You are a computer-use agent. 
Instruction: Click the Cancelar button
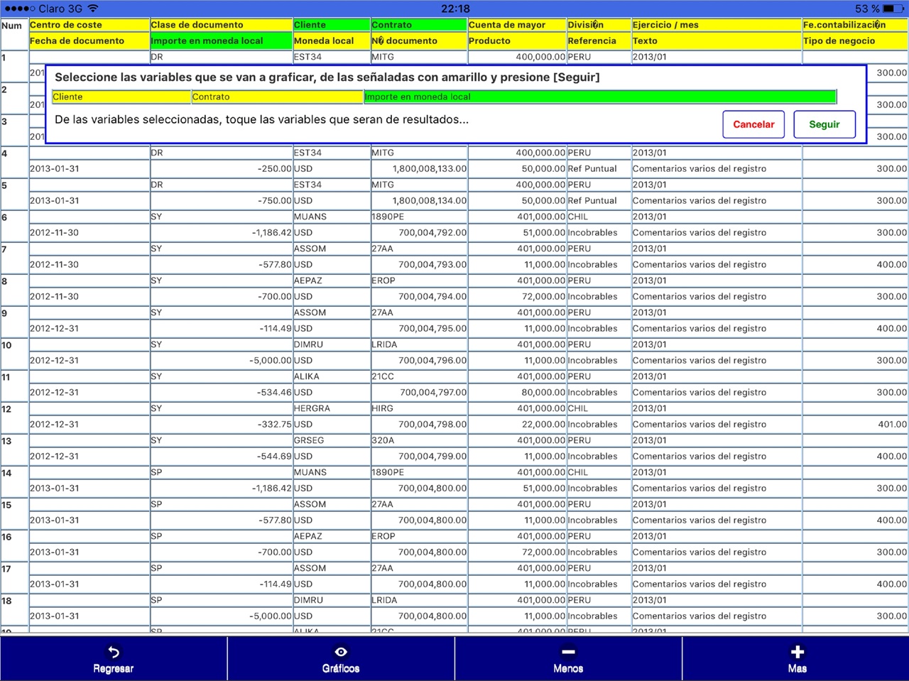tap(753, 124)
